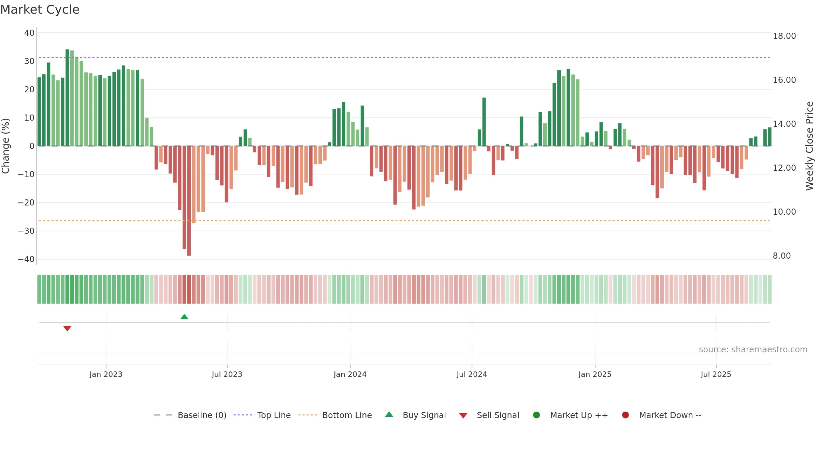Click the Jul 2025 axis label
The height and width of the screenshot is (460, 819).
[716, 374]
